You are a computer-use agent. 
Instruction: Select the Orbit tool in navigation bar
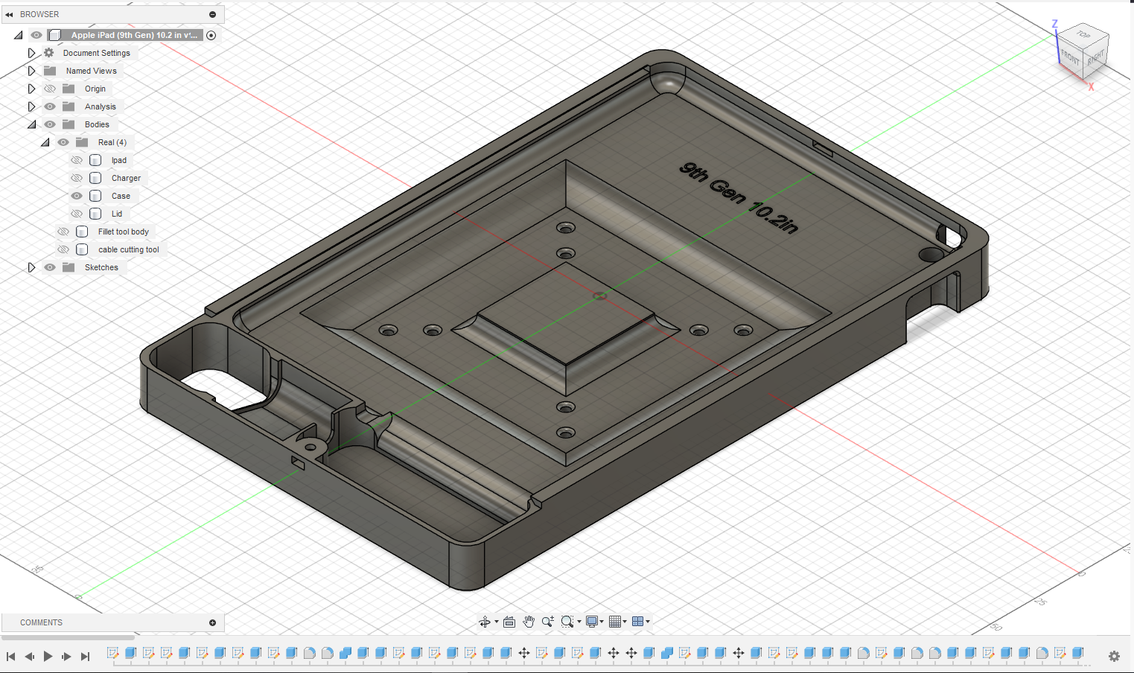[x=485, y=622]
